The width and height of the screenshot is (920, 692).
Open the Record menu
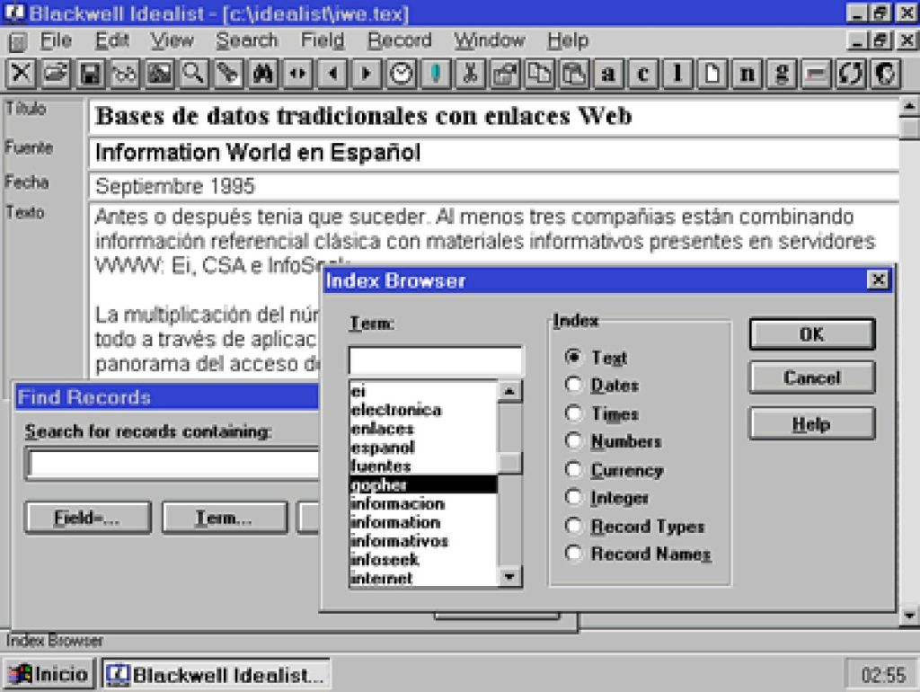tap(399, 40)
